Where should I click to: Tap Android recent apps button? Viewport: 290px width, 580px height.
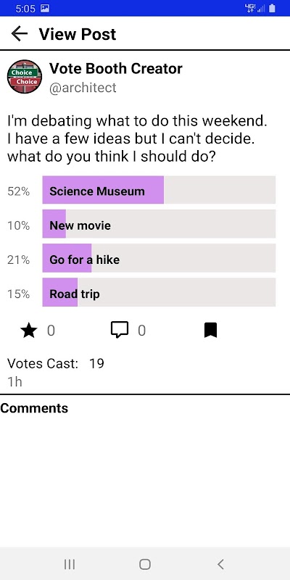pos(70,564)
